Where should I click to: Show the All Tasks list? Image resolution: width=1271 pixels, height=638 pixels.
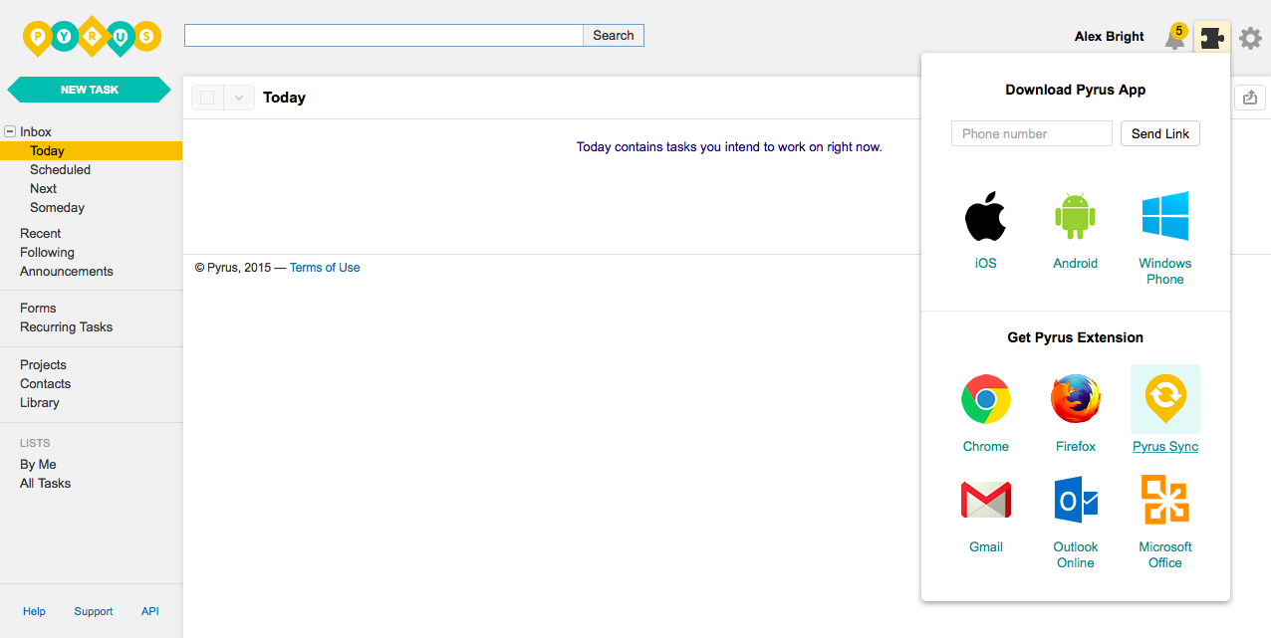[x=45, y=484]
